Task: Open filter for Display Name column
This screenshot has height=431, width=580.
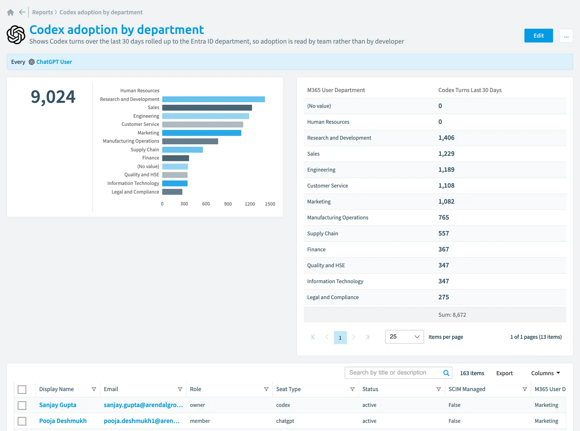Action: [94, 389]
